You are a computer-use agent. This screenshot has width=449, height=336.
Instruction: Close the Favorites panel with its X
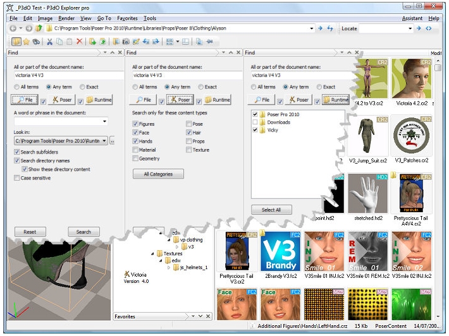[x=208, y=316]
